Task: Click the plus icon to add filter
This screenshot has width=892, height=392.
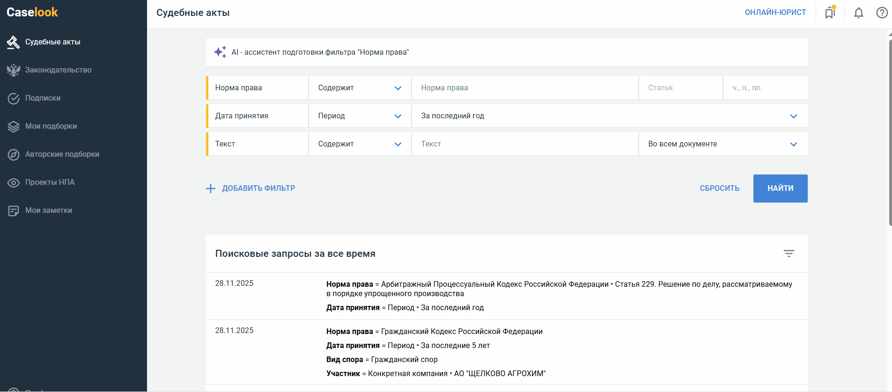Action: point(211,189)
